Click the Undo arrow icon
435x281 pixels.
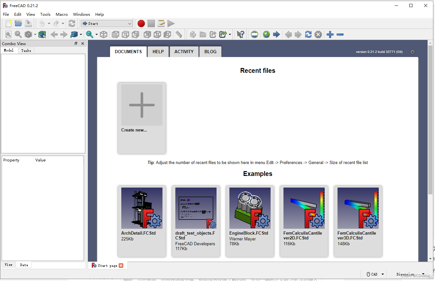pyautogui.click(x=42, y=23)
